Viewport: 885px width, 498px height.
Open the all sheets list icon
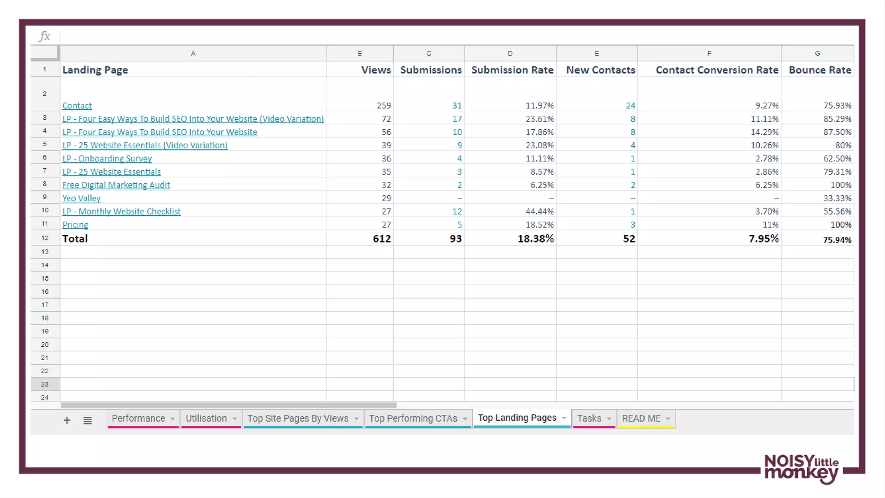87,420
